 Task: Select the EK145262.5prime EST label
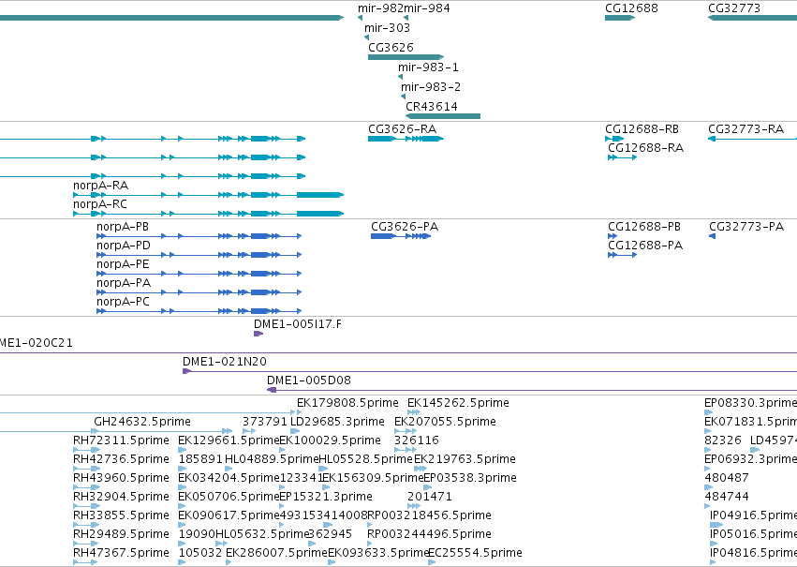(x=459, y=403)
